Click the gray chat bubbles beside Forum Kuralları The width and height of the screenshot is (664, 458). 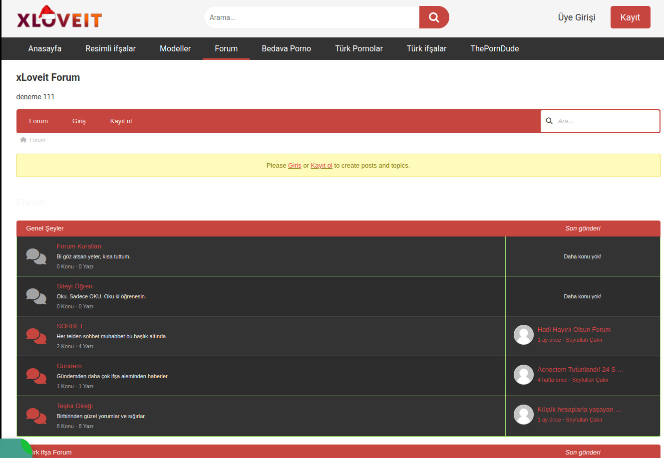coord(36,256)
